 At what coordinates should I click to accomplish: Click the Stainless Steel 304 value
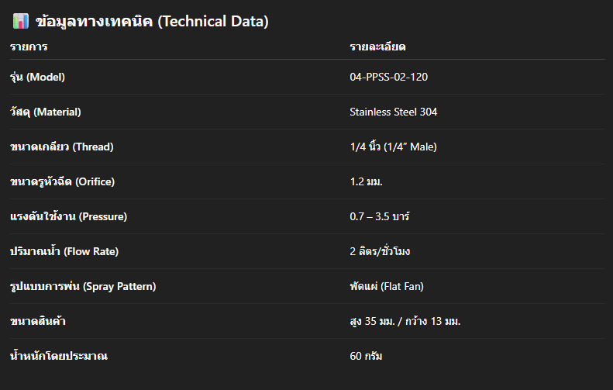[x=393, y=112]
